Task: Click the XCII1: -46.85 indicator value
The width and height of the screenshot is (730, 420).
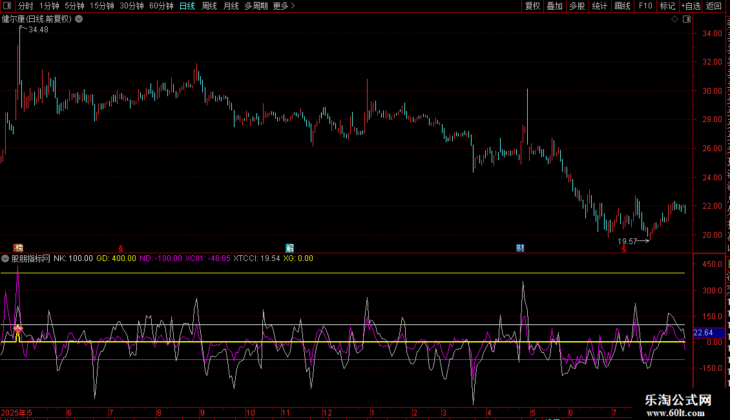Action: 207,258
